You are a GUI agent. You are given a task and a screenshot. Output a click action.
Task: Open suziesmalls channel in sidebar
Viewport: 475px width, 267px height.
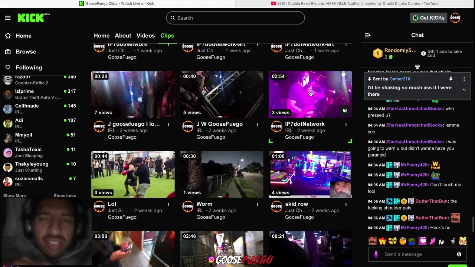click(40, 181)
